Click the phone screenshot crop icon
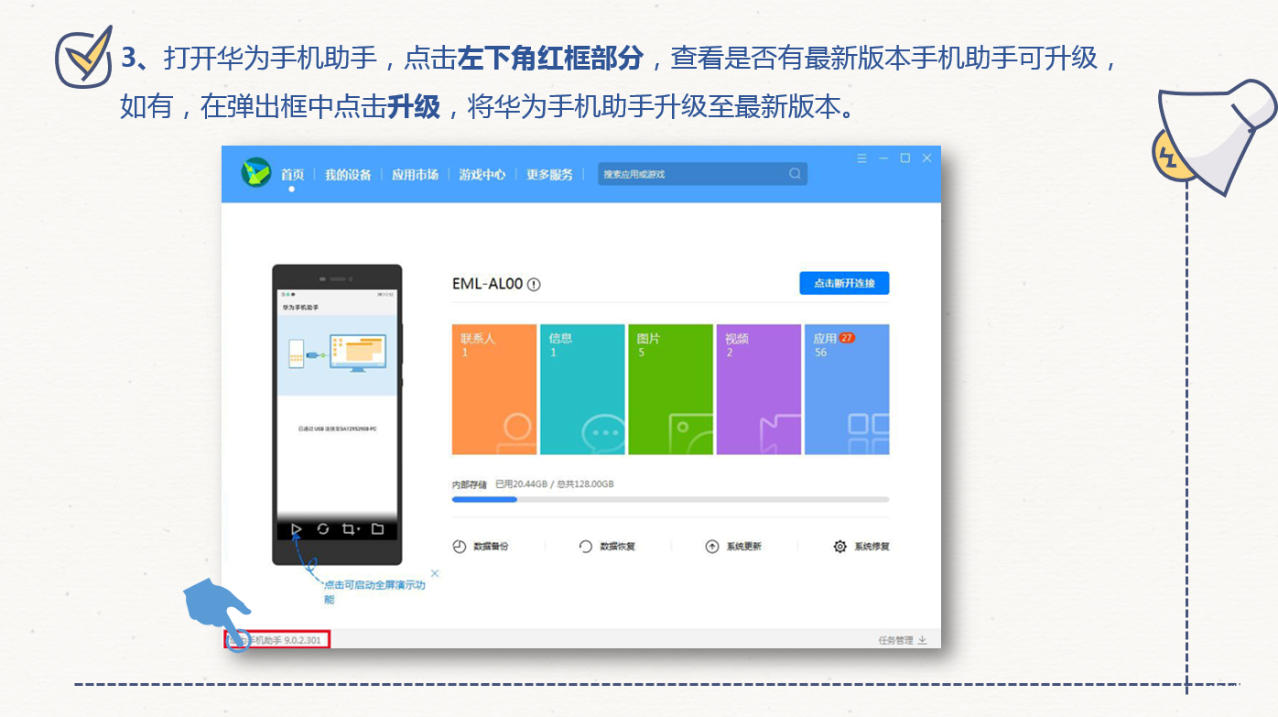 click(x=350, y=529)
